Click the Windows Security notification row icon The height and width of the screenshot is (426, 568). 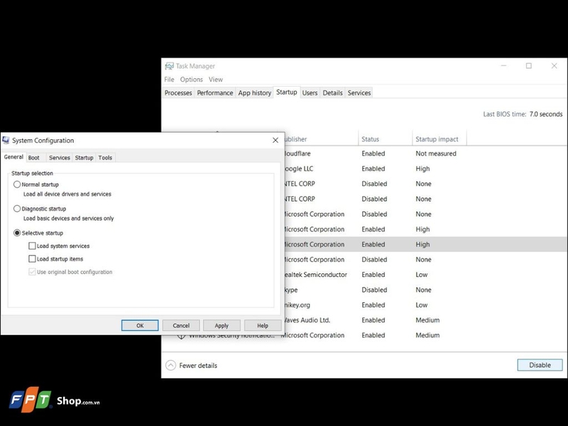coord(181,337)
